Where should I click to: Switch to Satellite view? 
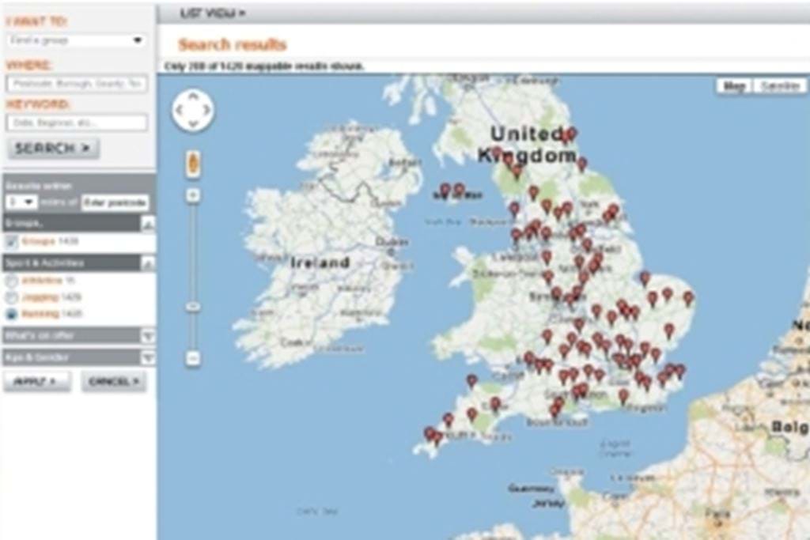tap(780, 85)
